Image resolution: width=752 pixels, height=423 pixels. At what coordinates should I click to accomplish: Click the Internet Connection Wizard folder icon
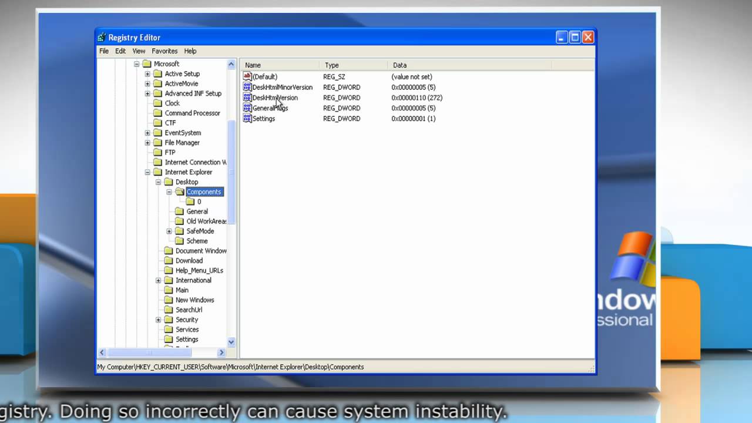157,162
